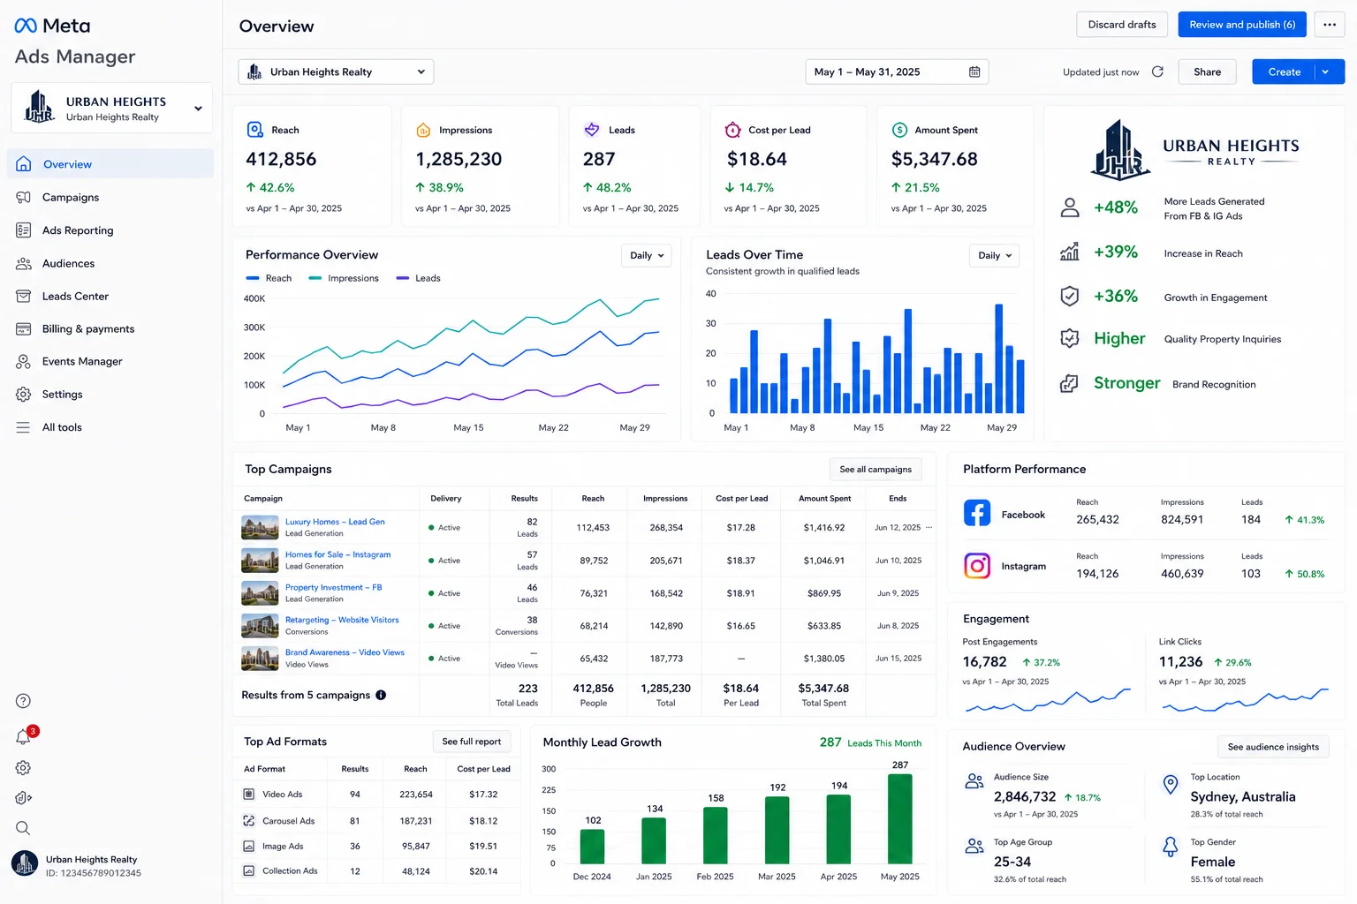Click the Carousel Ads format icon

click(249, 820)
